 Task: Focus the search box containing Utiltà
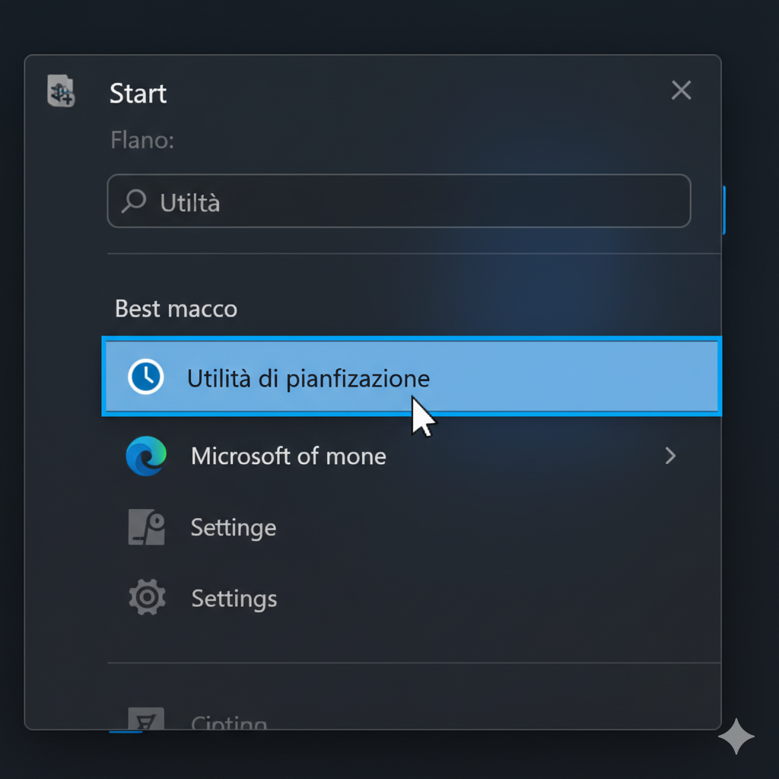pos(411,202)
